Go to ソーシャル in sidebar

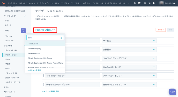(9, 41)
